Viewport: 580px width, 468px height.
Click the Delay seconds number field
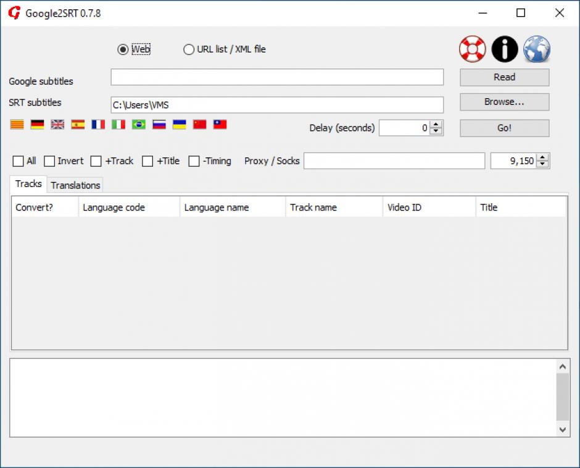pos(404,128)
